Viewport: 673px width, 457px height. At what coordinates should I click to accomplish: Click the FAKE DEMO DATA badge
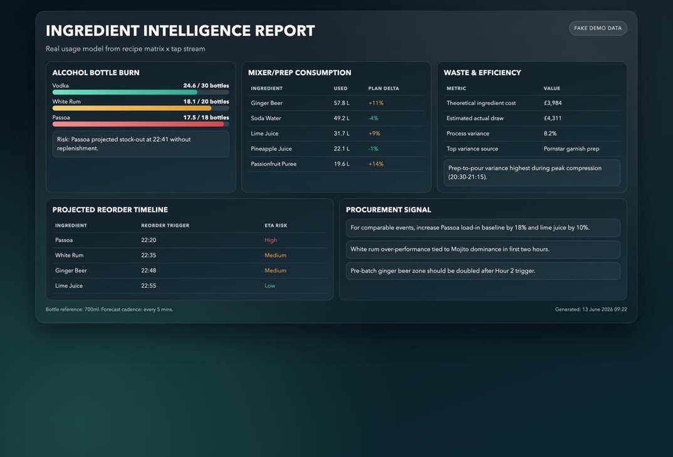coord(598,28)
